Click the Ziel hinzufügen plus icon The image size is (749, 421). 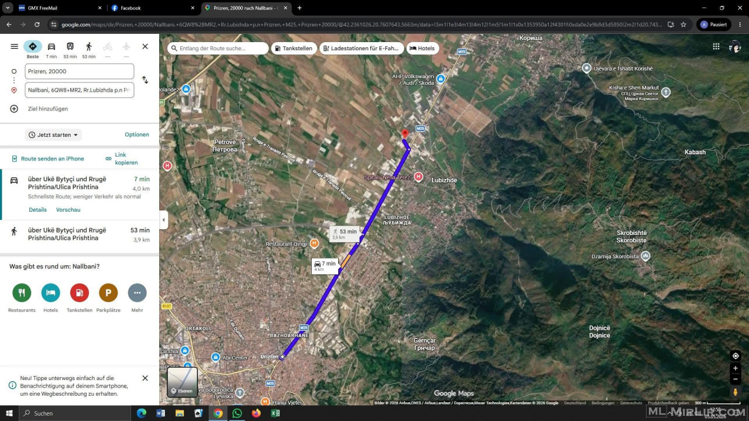click(x=14, y=109)
